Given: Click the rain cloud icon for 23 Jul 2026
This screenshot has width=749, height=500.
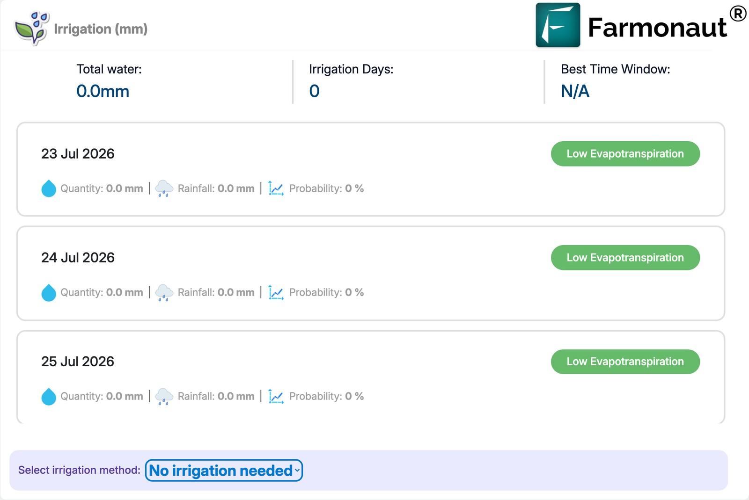Looking at the screenshot, I should pos(164,188).
